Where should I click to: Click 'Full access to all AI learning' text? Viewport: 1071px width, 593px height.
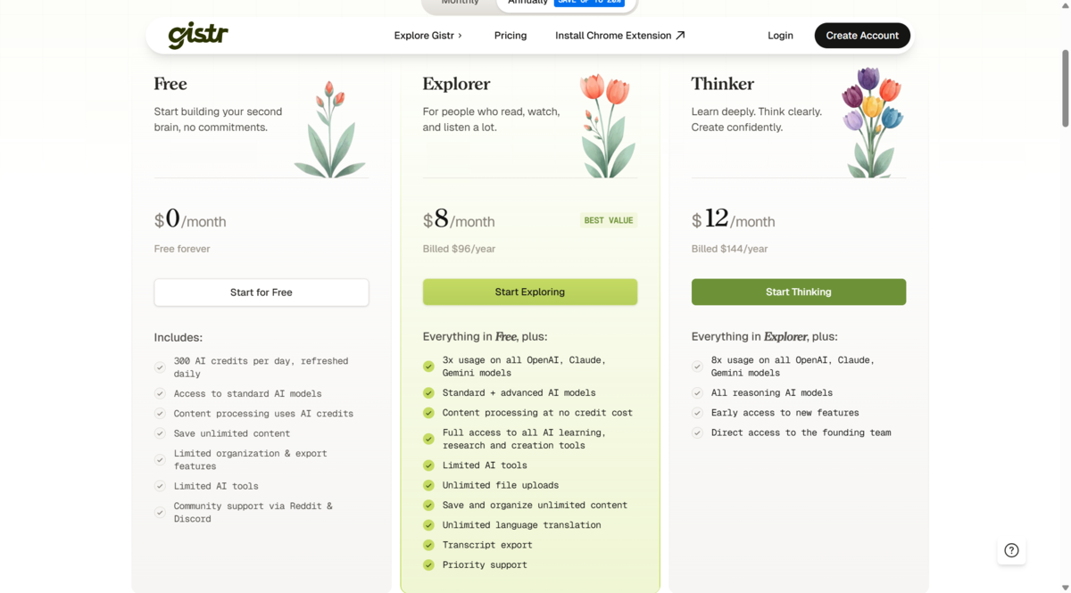click(524, 439)
